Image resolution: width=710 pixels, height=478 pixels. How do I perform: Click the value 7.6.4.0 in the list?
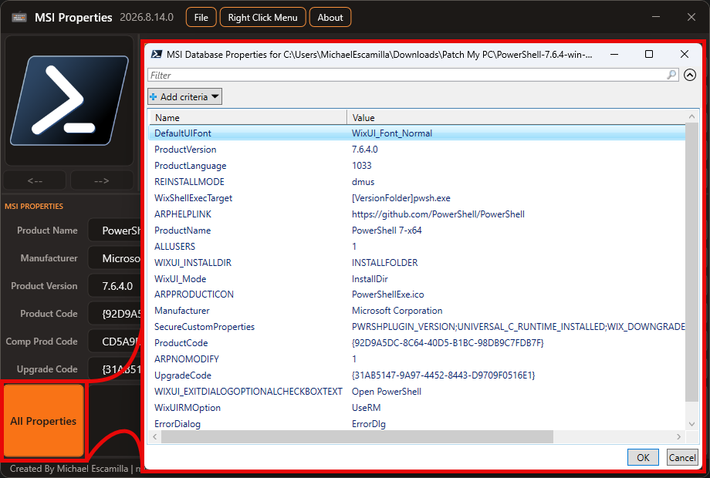pyautogui.click(x=364, y=150)
